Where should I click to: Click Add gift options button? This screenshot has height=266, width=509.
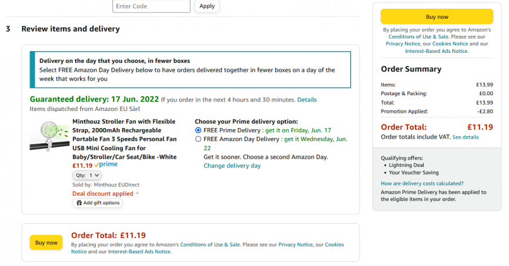tap(98, 203)
